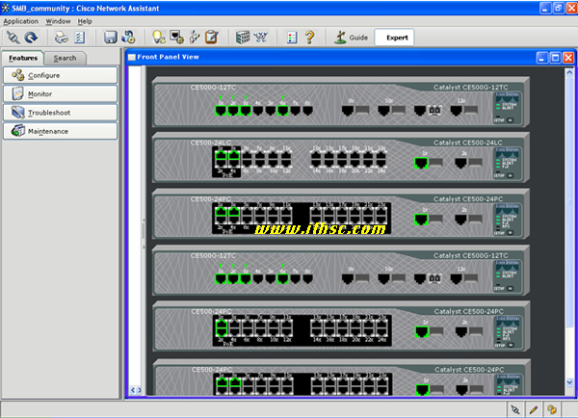Expand the Monitor feature group

click(61, 93)
